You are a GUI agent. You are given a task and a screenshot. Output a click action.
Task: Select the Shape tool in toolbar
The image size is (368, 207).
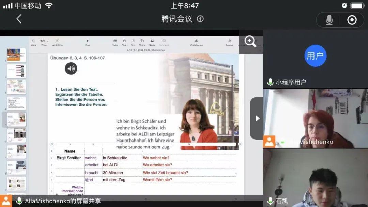(x=142, y=42)
